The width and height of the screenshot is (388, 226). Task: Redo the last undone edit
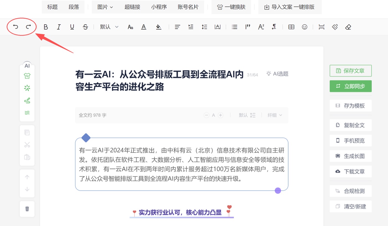click(x=28, y=27)
